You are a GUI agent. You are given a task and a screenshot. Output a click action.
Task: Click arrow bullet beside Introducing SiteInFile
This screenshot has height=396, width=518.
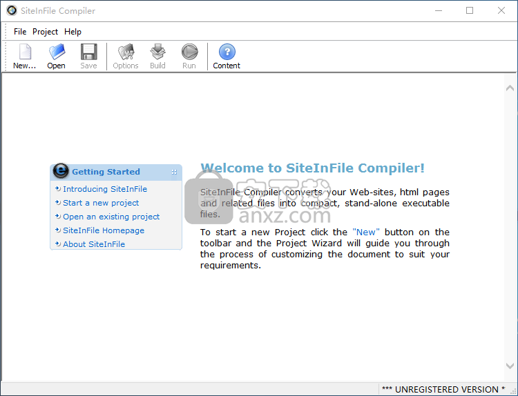coord(58,189)
